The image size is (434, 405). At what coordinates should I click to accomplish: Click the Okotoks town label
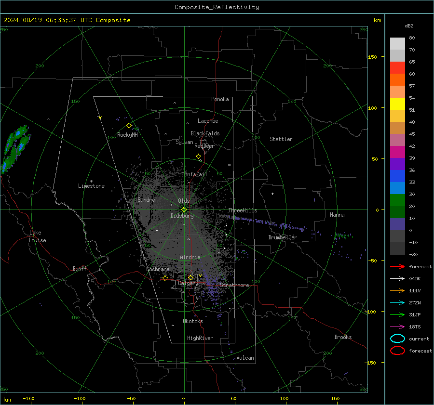[x=193, y=321]
